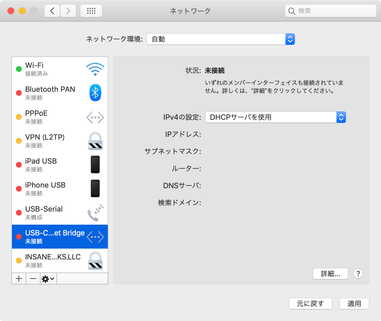This screenshot has height=321, width=381.
Task: Select the Wi-Fi service row
Action: pos(60,69)
